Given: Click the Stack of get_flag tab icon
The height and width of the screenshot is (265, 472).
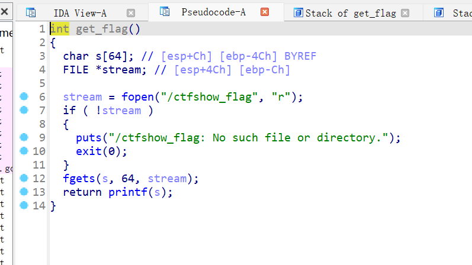Looking at the screenshot, I should pos(298,12).
